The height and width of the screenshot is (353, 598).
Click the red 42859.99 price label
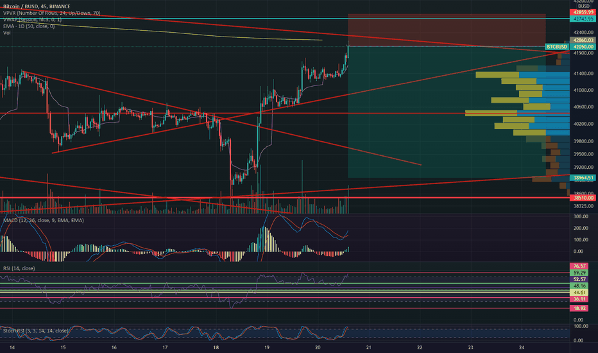583,12
